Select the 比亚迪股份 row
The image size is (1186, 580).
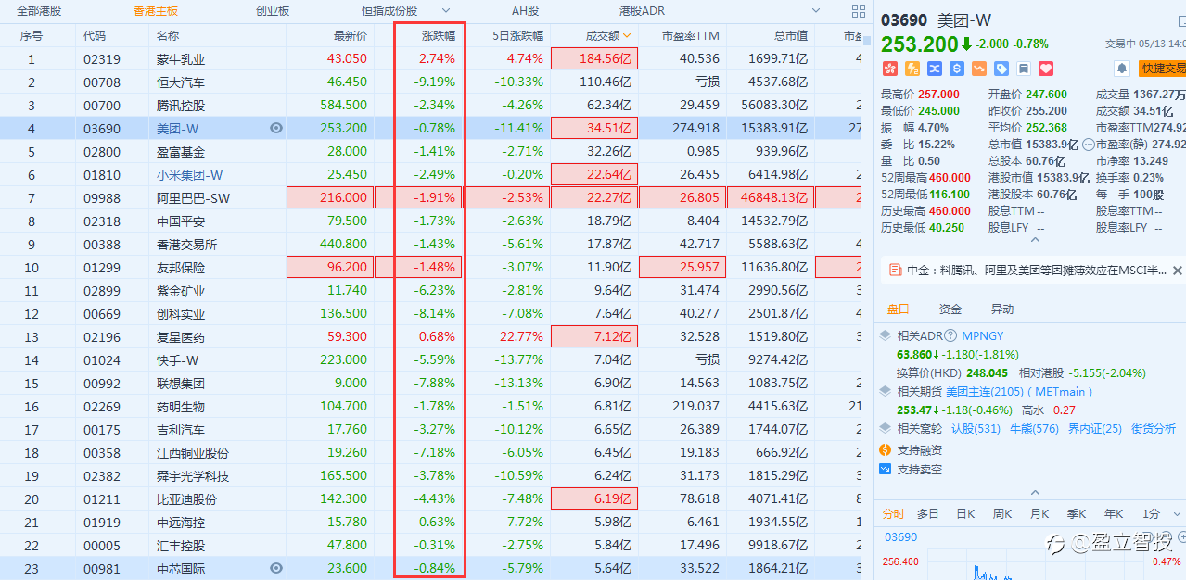click(x=431, y=498)
